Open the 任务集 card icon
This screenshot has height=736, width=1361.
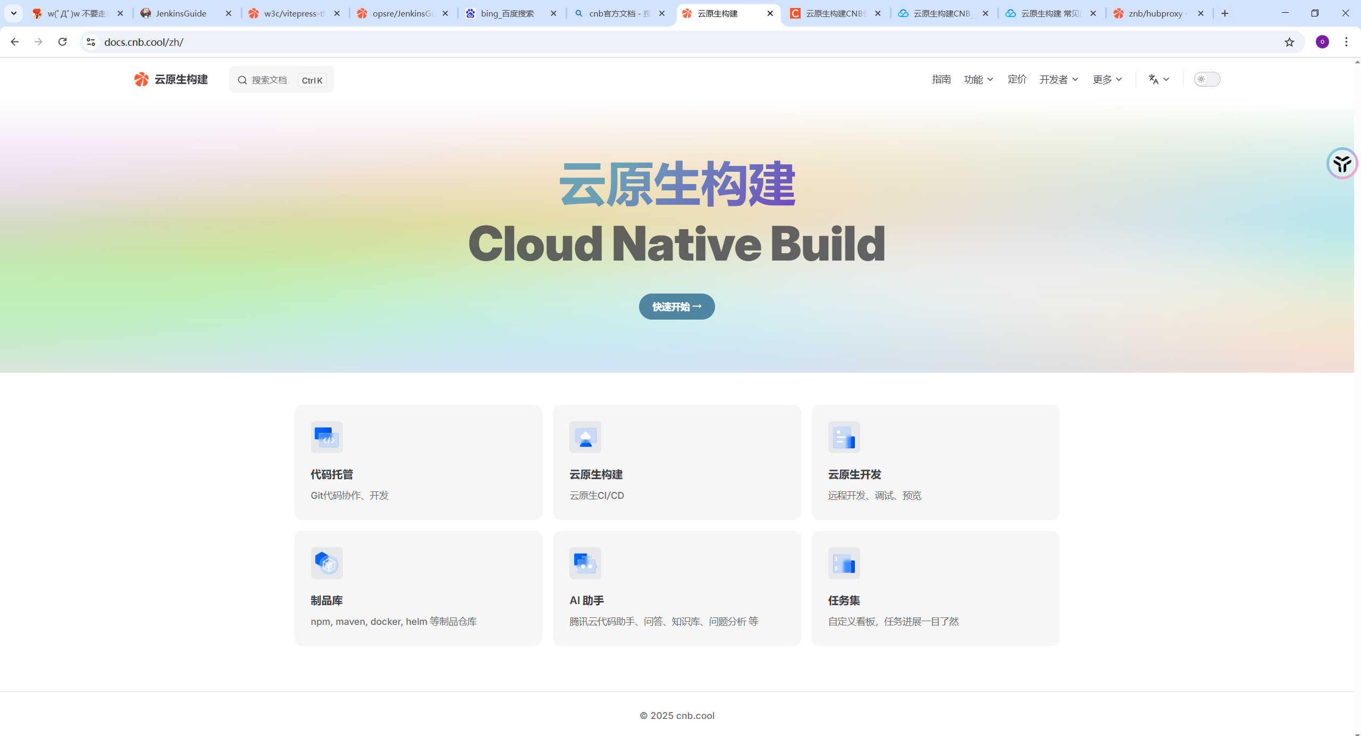pyautogui.click(x=844, y=563)
